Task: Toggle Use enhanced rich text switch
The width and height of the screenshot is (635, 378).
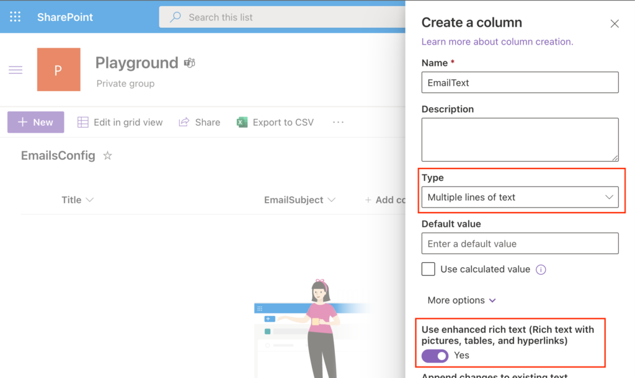Action: pos(435,356)
